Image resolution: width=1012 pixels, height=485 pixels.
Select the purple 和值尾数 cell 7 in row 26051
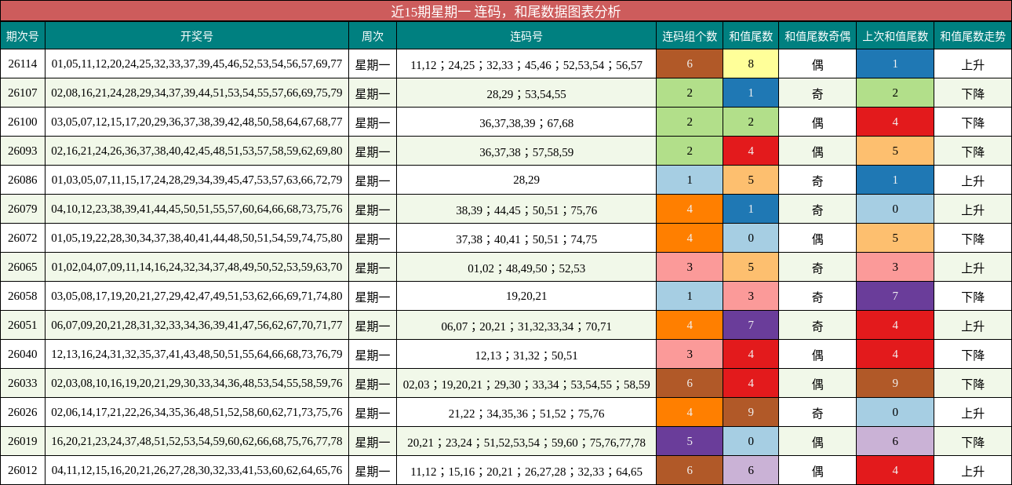point(751,325)
